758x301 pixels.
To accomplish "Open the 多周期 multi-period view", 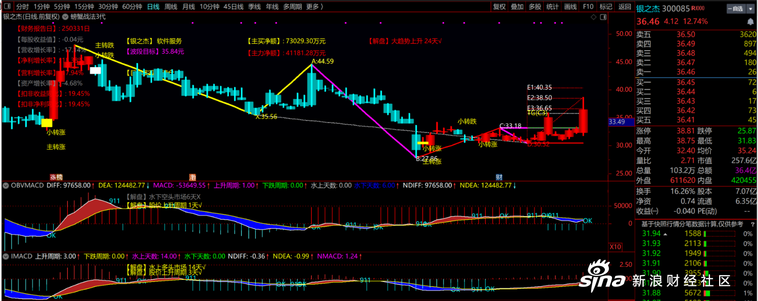I will tap(293, 7).
